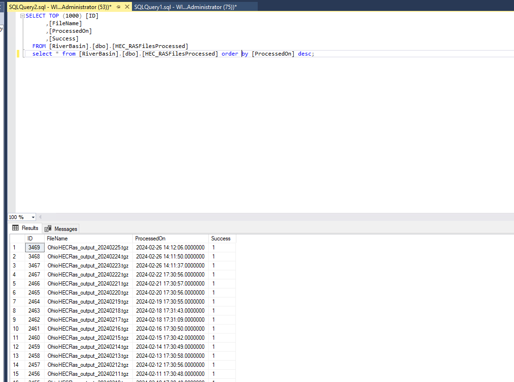
Task: Place cursor on [ProcessedOn] column line in query
Action: click(x=70, y=31)
